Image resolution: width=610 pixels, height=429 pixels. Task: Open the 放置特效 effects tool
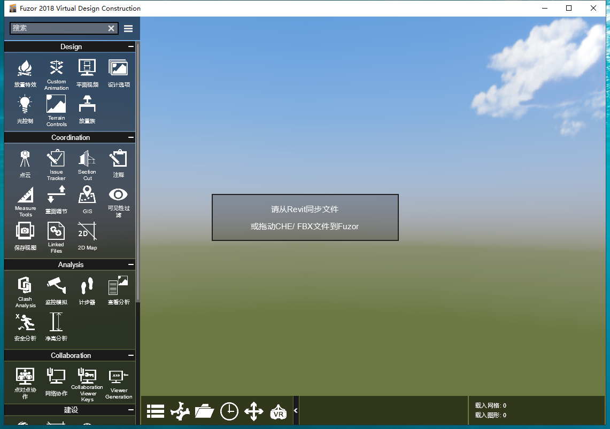point(25,73)
